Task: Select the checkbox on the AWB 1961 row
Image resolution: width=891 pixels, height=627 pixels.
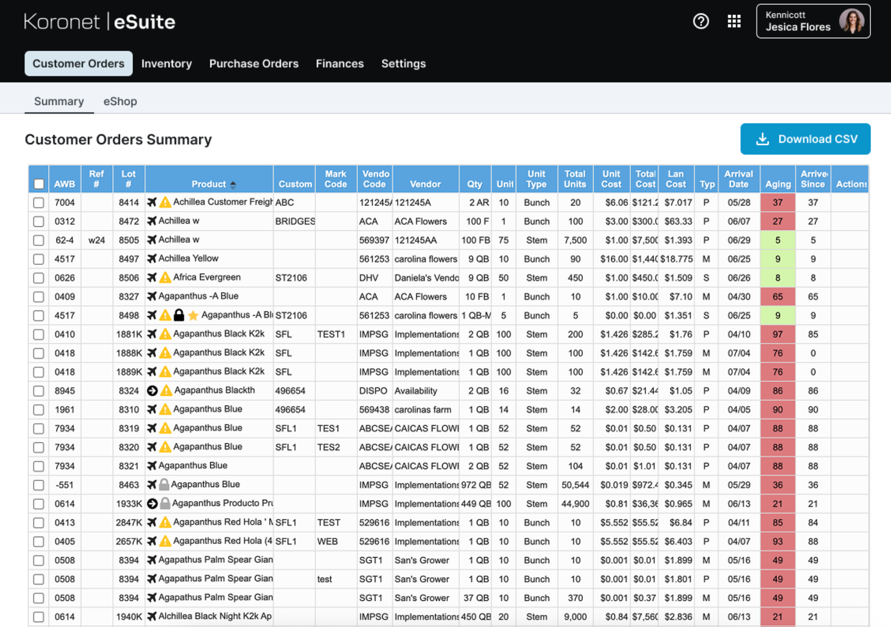Action: (38, 409)
